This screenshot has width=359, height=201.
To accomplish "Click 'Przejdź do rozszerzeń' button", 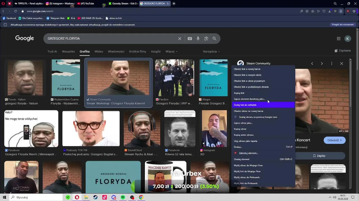I will click(x=343, y=25).
